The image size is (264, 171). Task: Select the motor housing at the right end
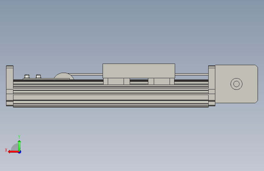coord(236,84)
